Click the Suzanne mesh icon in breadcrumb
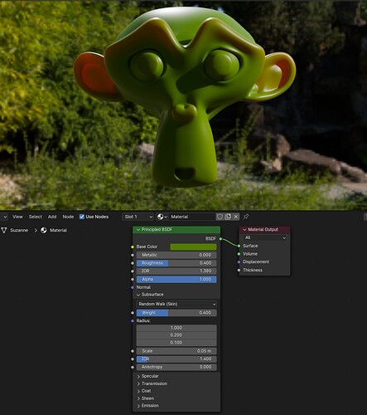Image resolution: width=367 pixels, height=415 pixels. [4, 230]
